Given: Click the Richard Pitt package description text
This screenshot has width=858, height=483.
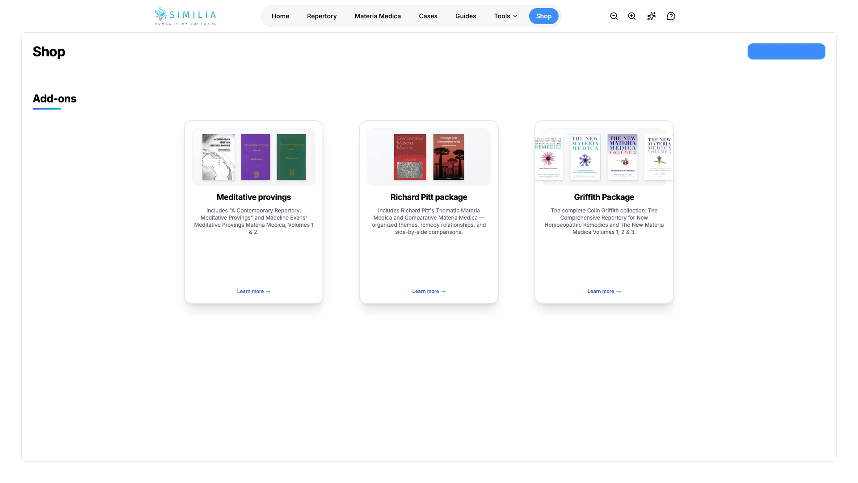Looking at the screenshot, I should (x=429, y=221).
